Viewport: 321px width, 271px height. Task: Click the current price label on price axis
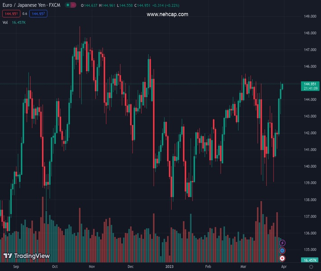(310, 84)
